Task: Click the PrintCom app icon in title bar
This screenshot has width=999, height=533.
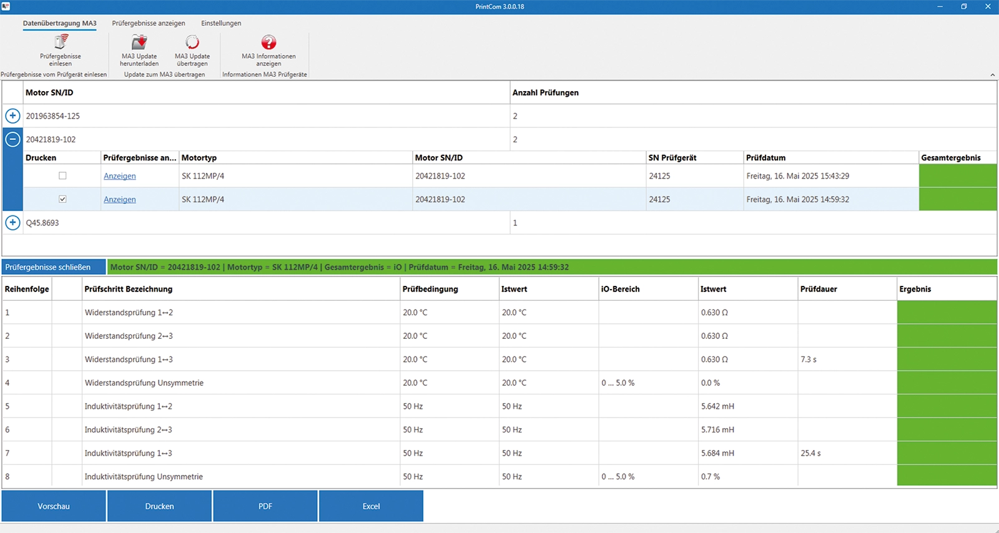Action: pos(6,6)
